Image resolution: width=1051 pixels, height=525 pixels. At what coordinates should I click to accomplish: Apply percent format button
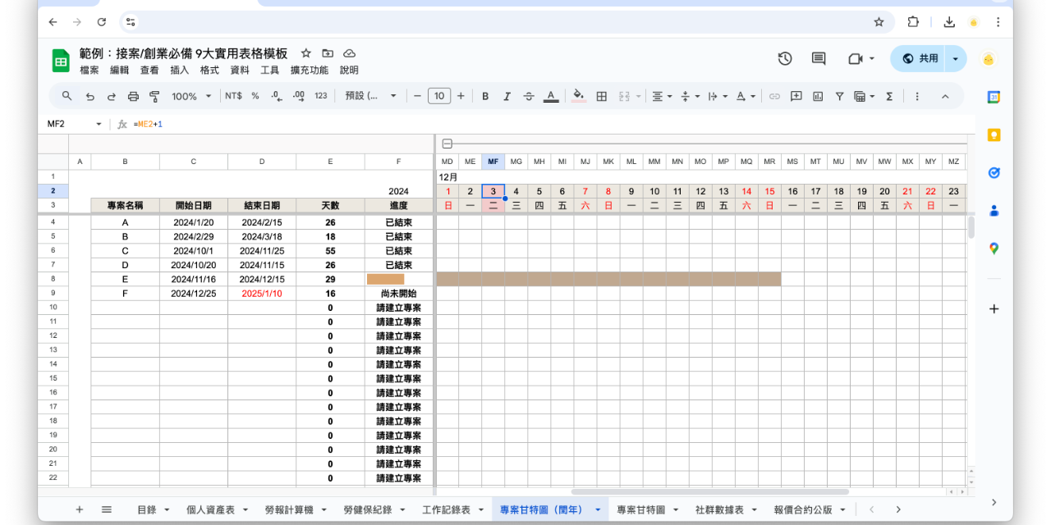[x=255, y=96]
